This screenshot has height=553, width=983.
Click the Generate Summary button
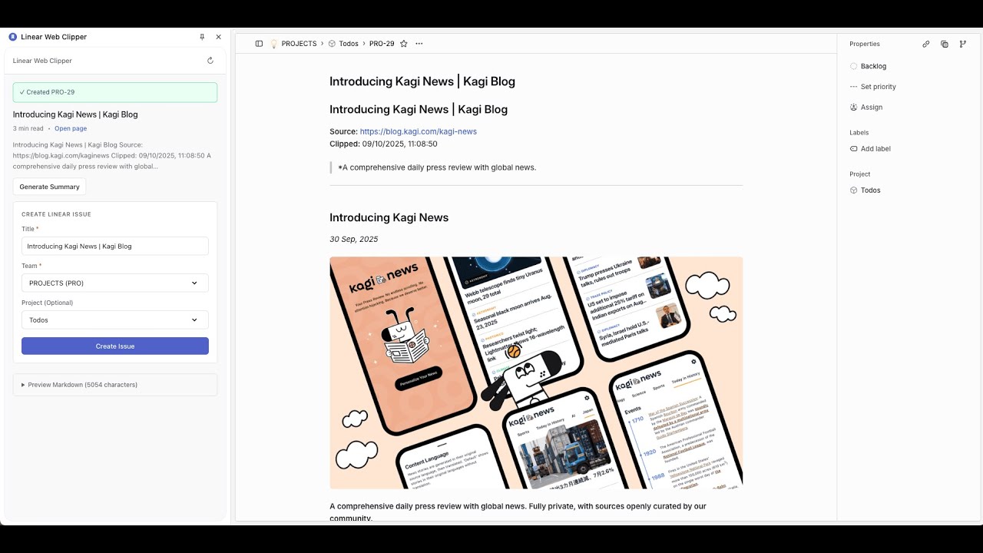[49, 187]
